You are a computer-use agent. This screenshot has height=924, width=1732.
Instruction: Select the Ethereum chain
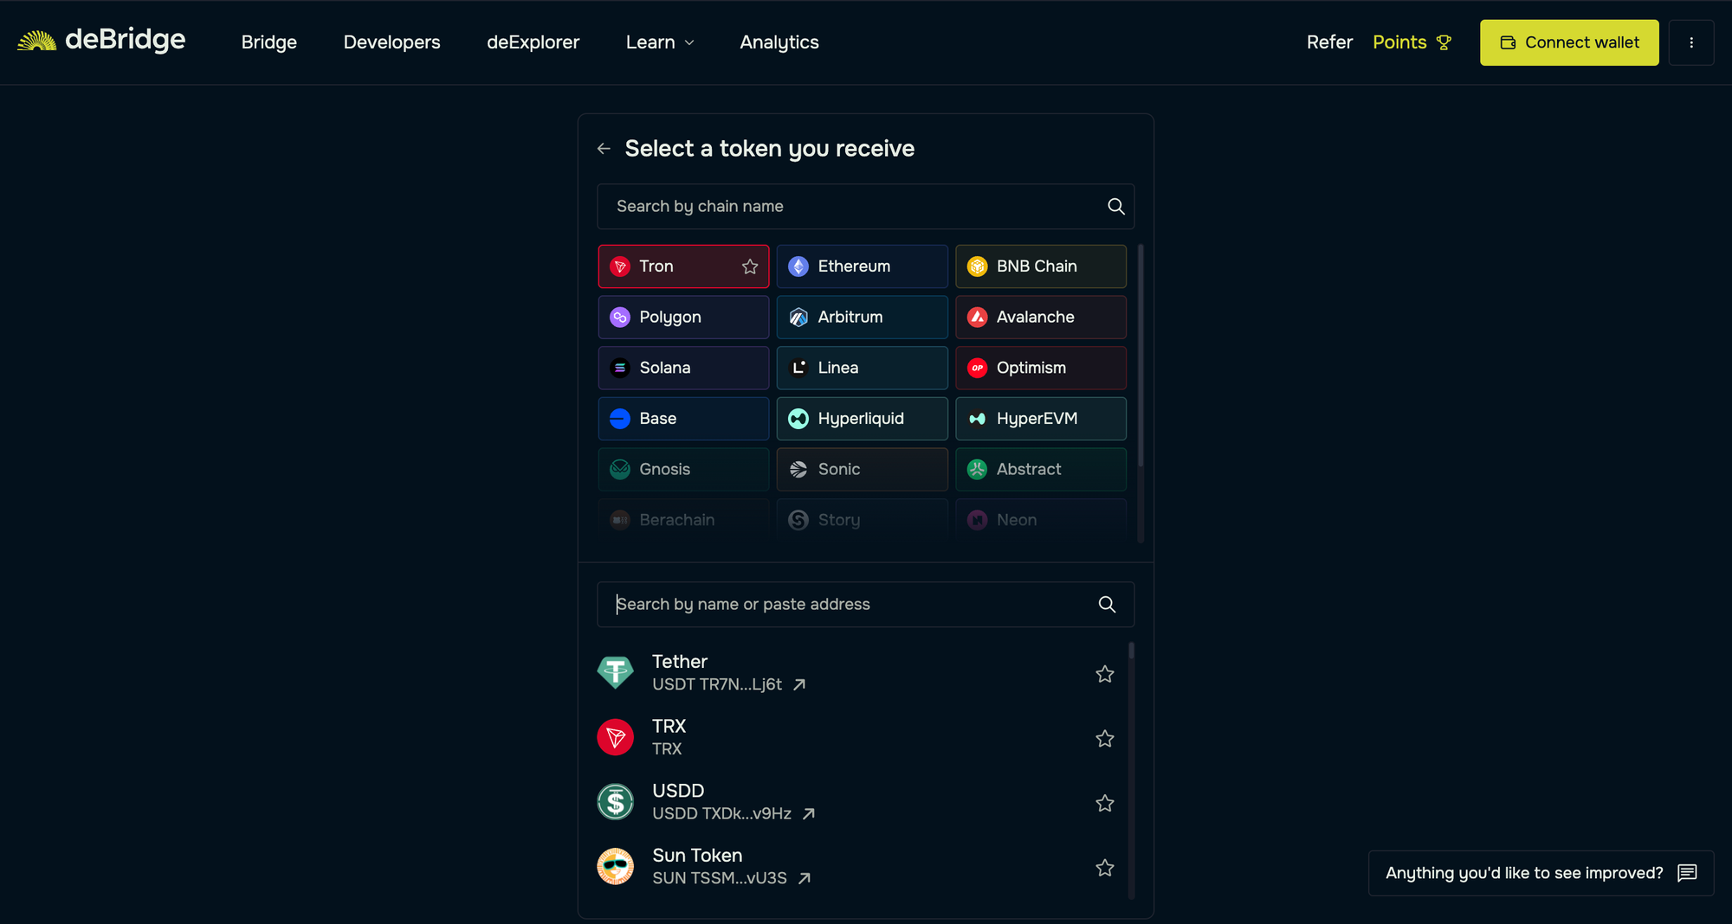click(x=862, y=266)
